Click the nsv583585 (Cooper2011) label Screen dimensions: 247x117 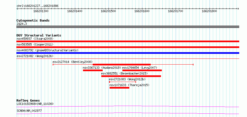[35, 44]
